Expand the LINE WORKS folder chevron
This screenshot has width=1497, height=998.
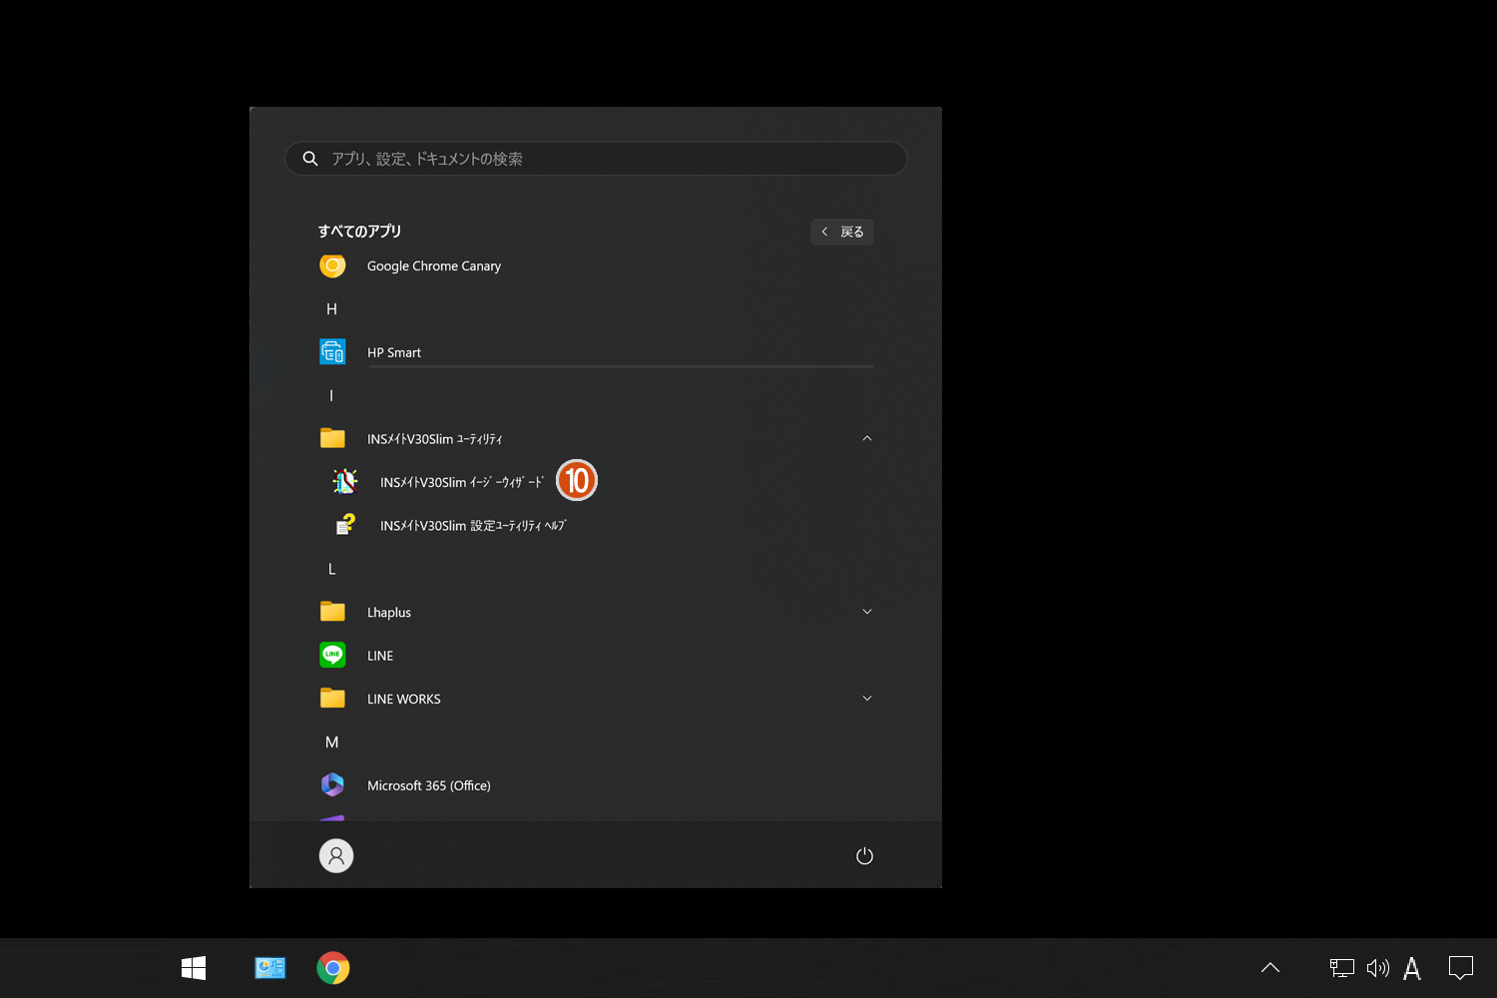pos(867,699)
